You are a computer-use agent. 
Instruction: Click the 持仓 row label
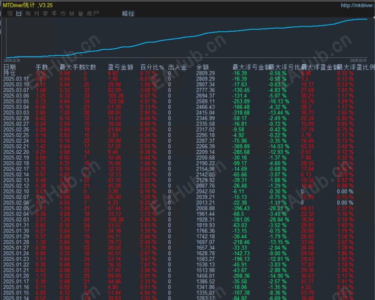click(x=10, y=73)
